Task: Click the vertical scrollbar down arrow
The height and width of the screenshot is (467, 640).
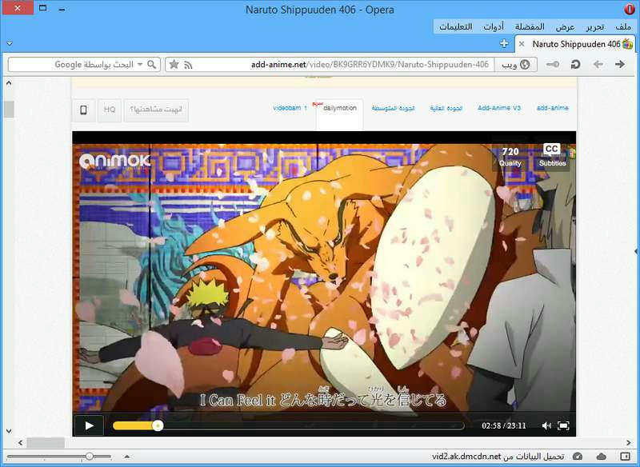Action: [x=9, y=431]
